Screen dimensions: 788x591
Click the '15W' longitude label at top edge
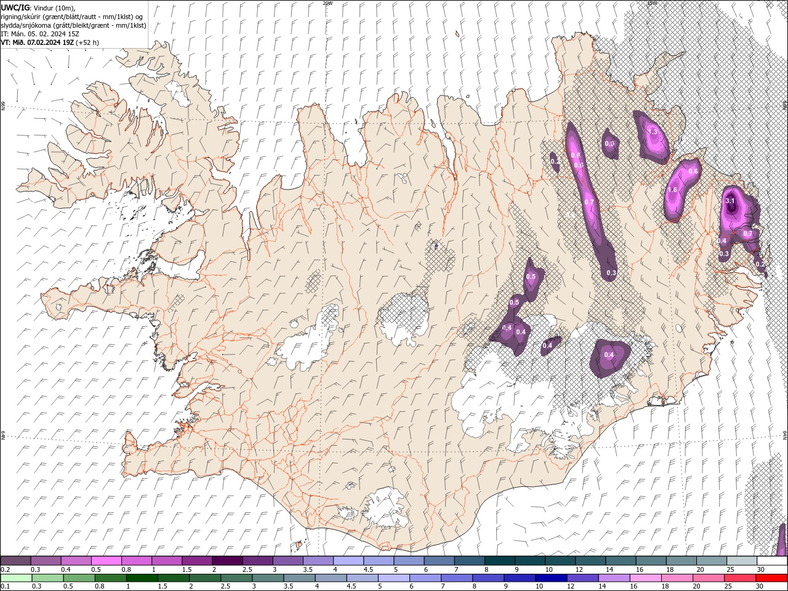652,3
